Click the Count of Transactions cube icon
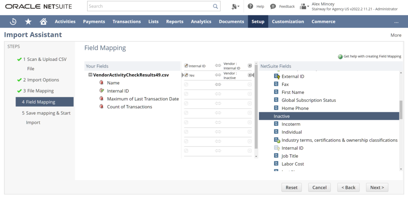408x197 pixels. pyautogui.click(x=102, y=107)
